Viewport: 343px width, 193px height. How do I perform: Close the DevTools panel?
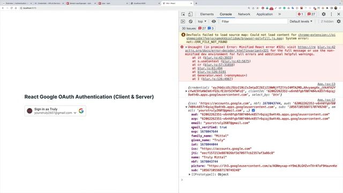(x=339, y=14)
